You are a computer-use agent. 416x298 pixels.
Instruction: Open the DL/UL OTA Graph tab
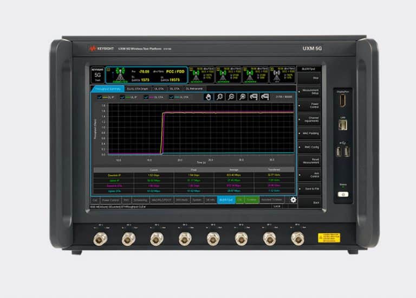point(138,89)
